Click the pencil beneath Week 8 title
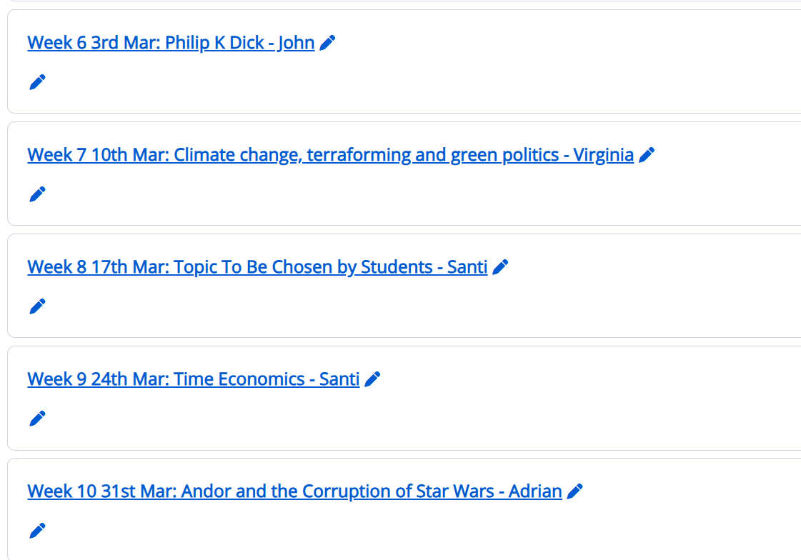 pos(38,306)
